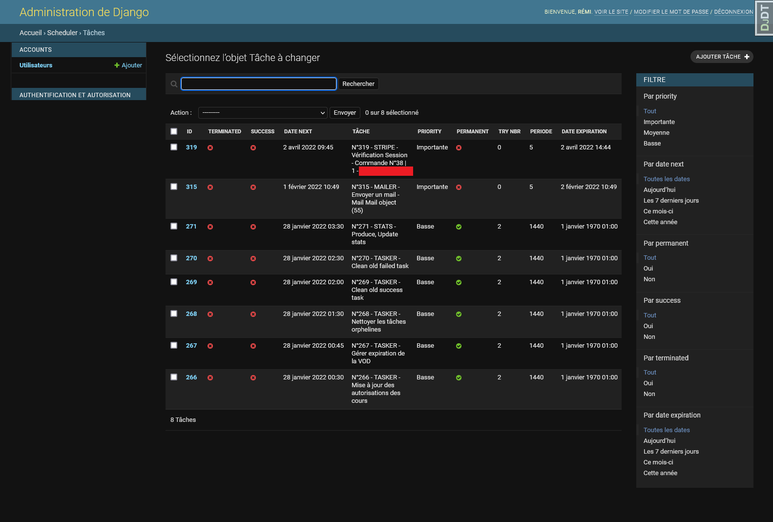Image resolution: width=773 pixels, height=522 pixels.
Task: Click red permanent icon for task 319
Action: click(459, 148)
